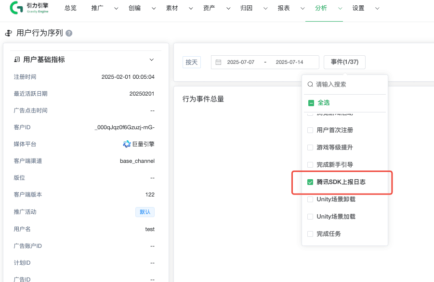Click the 巨量引擎 platform icon

pyautogui.click(x=127, y=144)
